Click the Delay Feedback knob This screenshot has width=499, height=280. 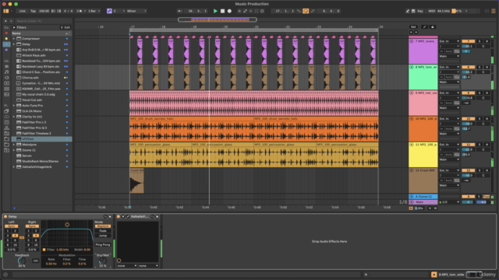(x=21, y=261)
